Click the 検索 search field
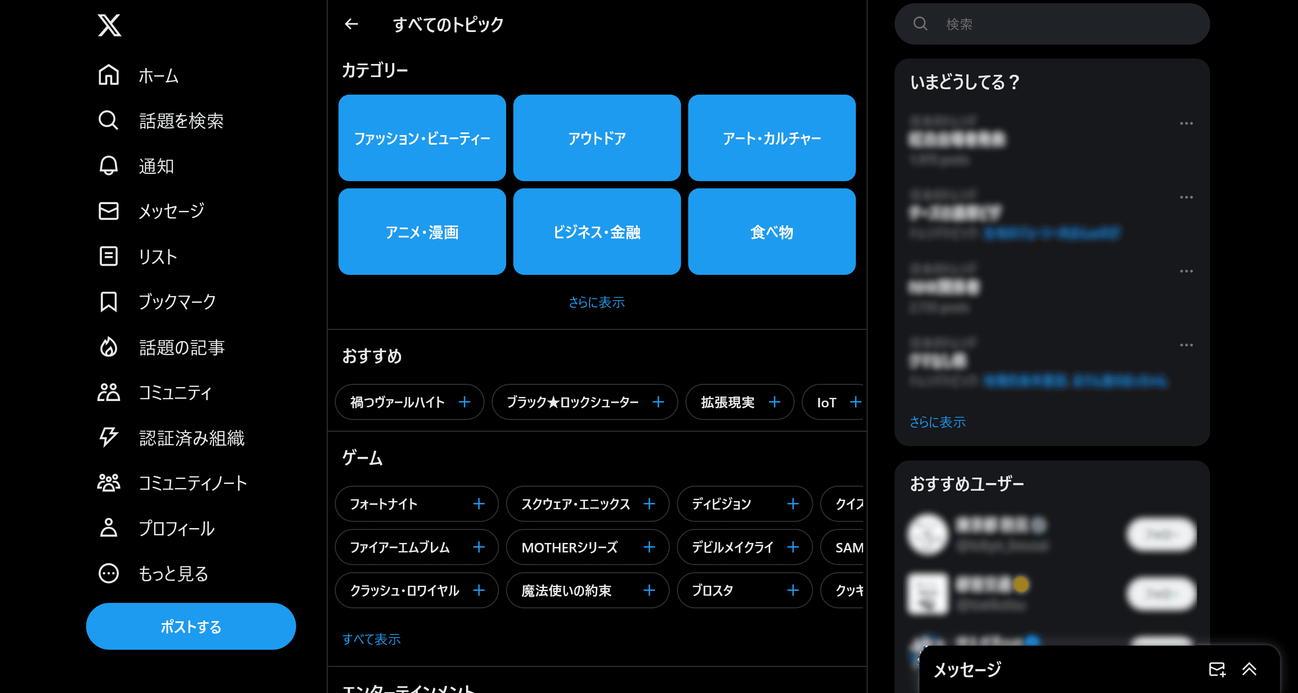Image resolution: width=1298 pixels, height=693 pixels. 1052,24
